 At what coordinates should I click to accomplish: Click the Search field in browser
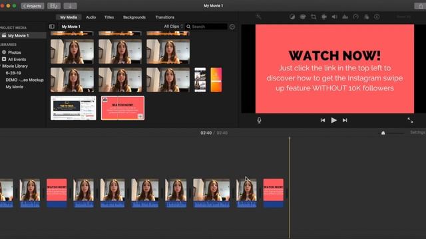point(206,27)
